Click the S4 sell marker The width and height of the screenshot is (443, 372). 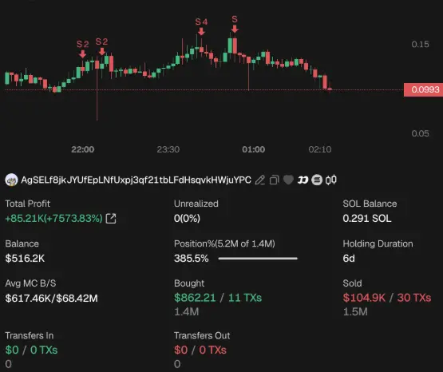coord(201,26)
